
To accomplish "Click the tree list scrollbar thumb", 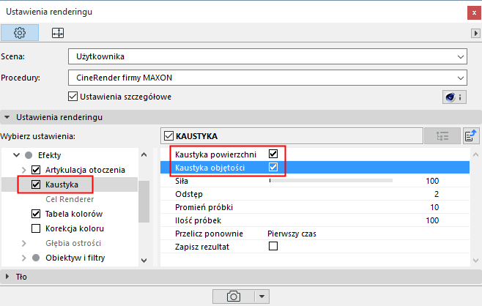I will pos(144,201).
